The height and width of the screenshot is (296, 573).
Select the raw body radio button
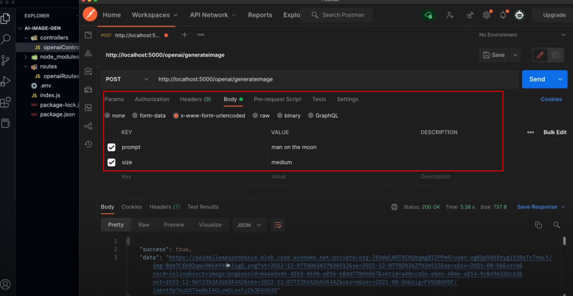255,116
